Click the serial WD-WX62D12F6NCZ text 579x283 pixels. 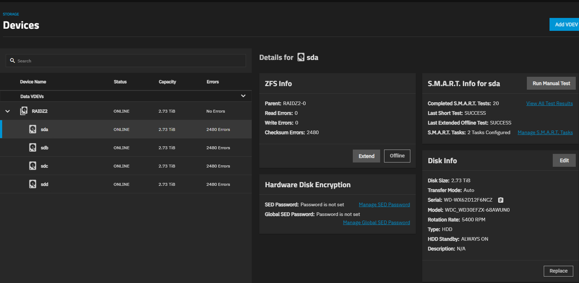(x=468, y=200)
